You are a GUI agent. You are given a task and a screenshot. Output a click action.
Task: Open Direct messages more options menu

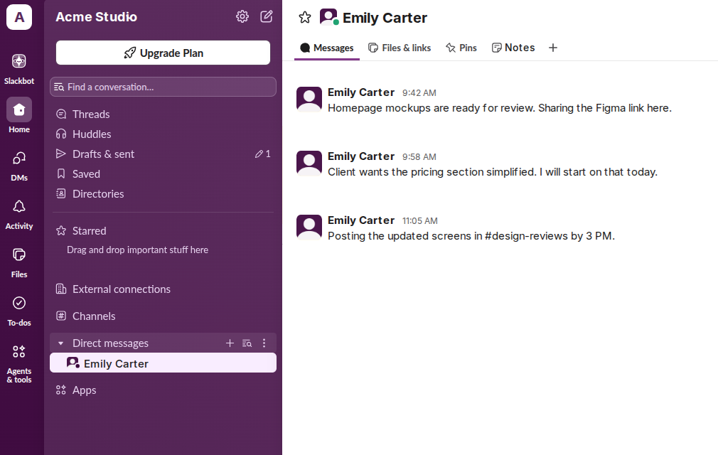264,343
